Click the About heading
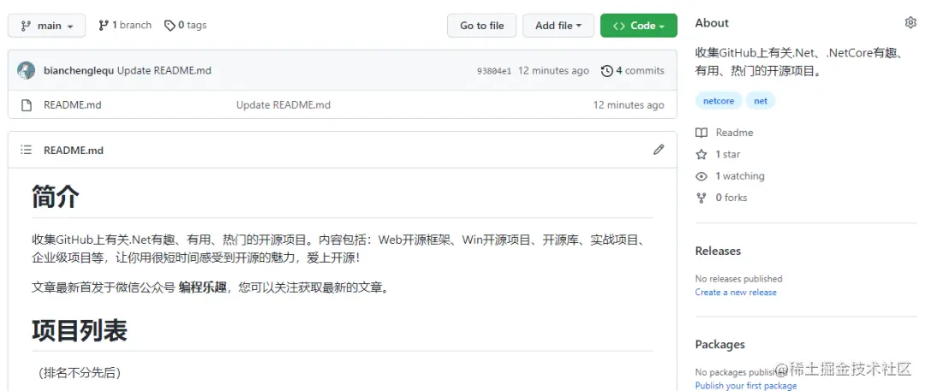This screenshot has width=925, height=391. (712, 23)
